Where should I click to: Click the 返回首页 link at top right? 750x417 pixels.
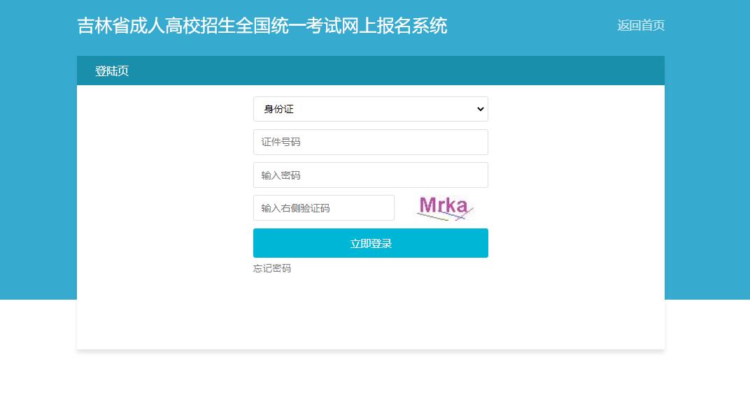640,26
